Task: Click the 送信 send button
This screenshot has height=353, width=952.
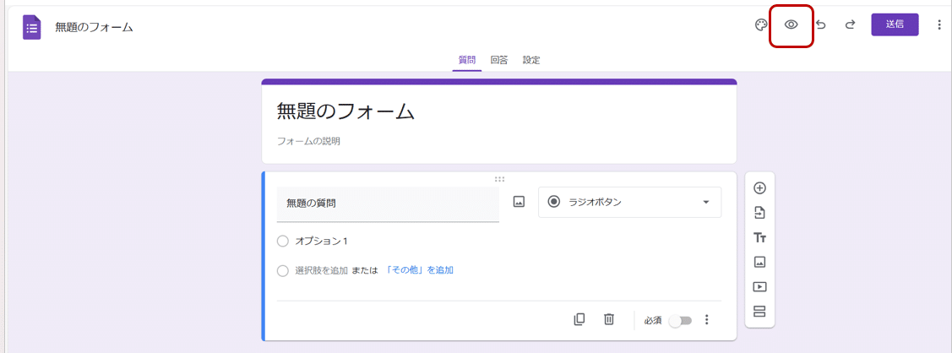Action: 895,24
